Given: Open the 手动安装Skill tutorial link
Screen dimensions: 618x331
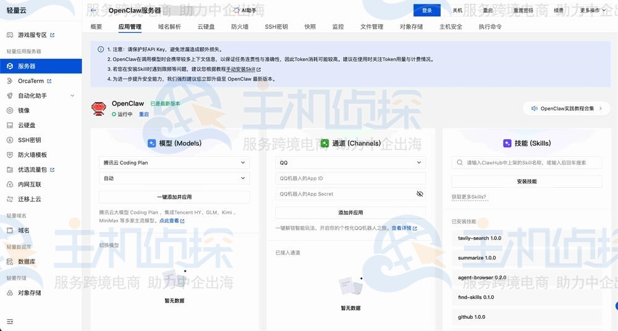Looking at the screenshot, I should 240,69.
